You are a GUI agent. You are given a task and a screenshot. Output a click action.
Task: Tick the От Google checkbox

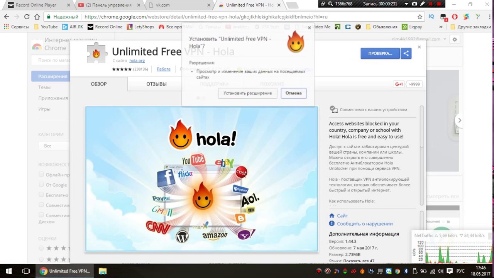click(41, 185)
